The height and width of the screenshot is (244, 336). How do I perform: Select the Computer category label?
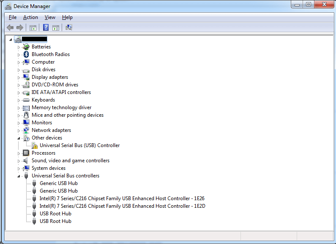[x=43, y=62]
